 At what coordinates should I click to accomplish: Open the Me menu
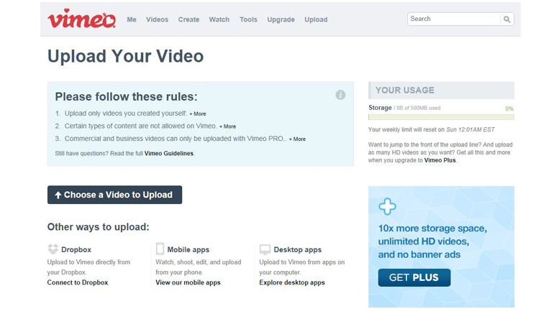tap(132, 19)
